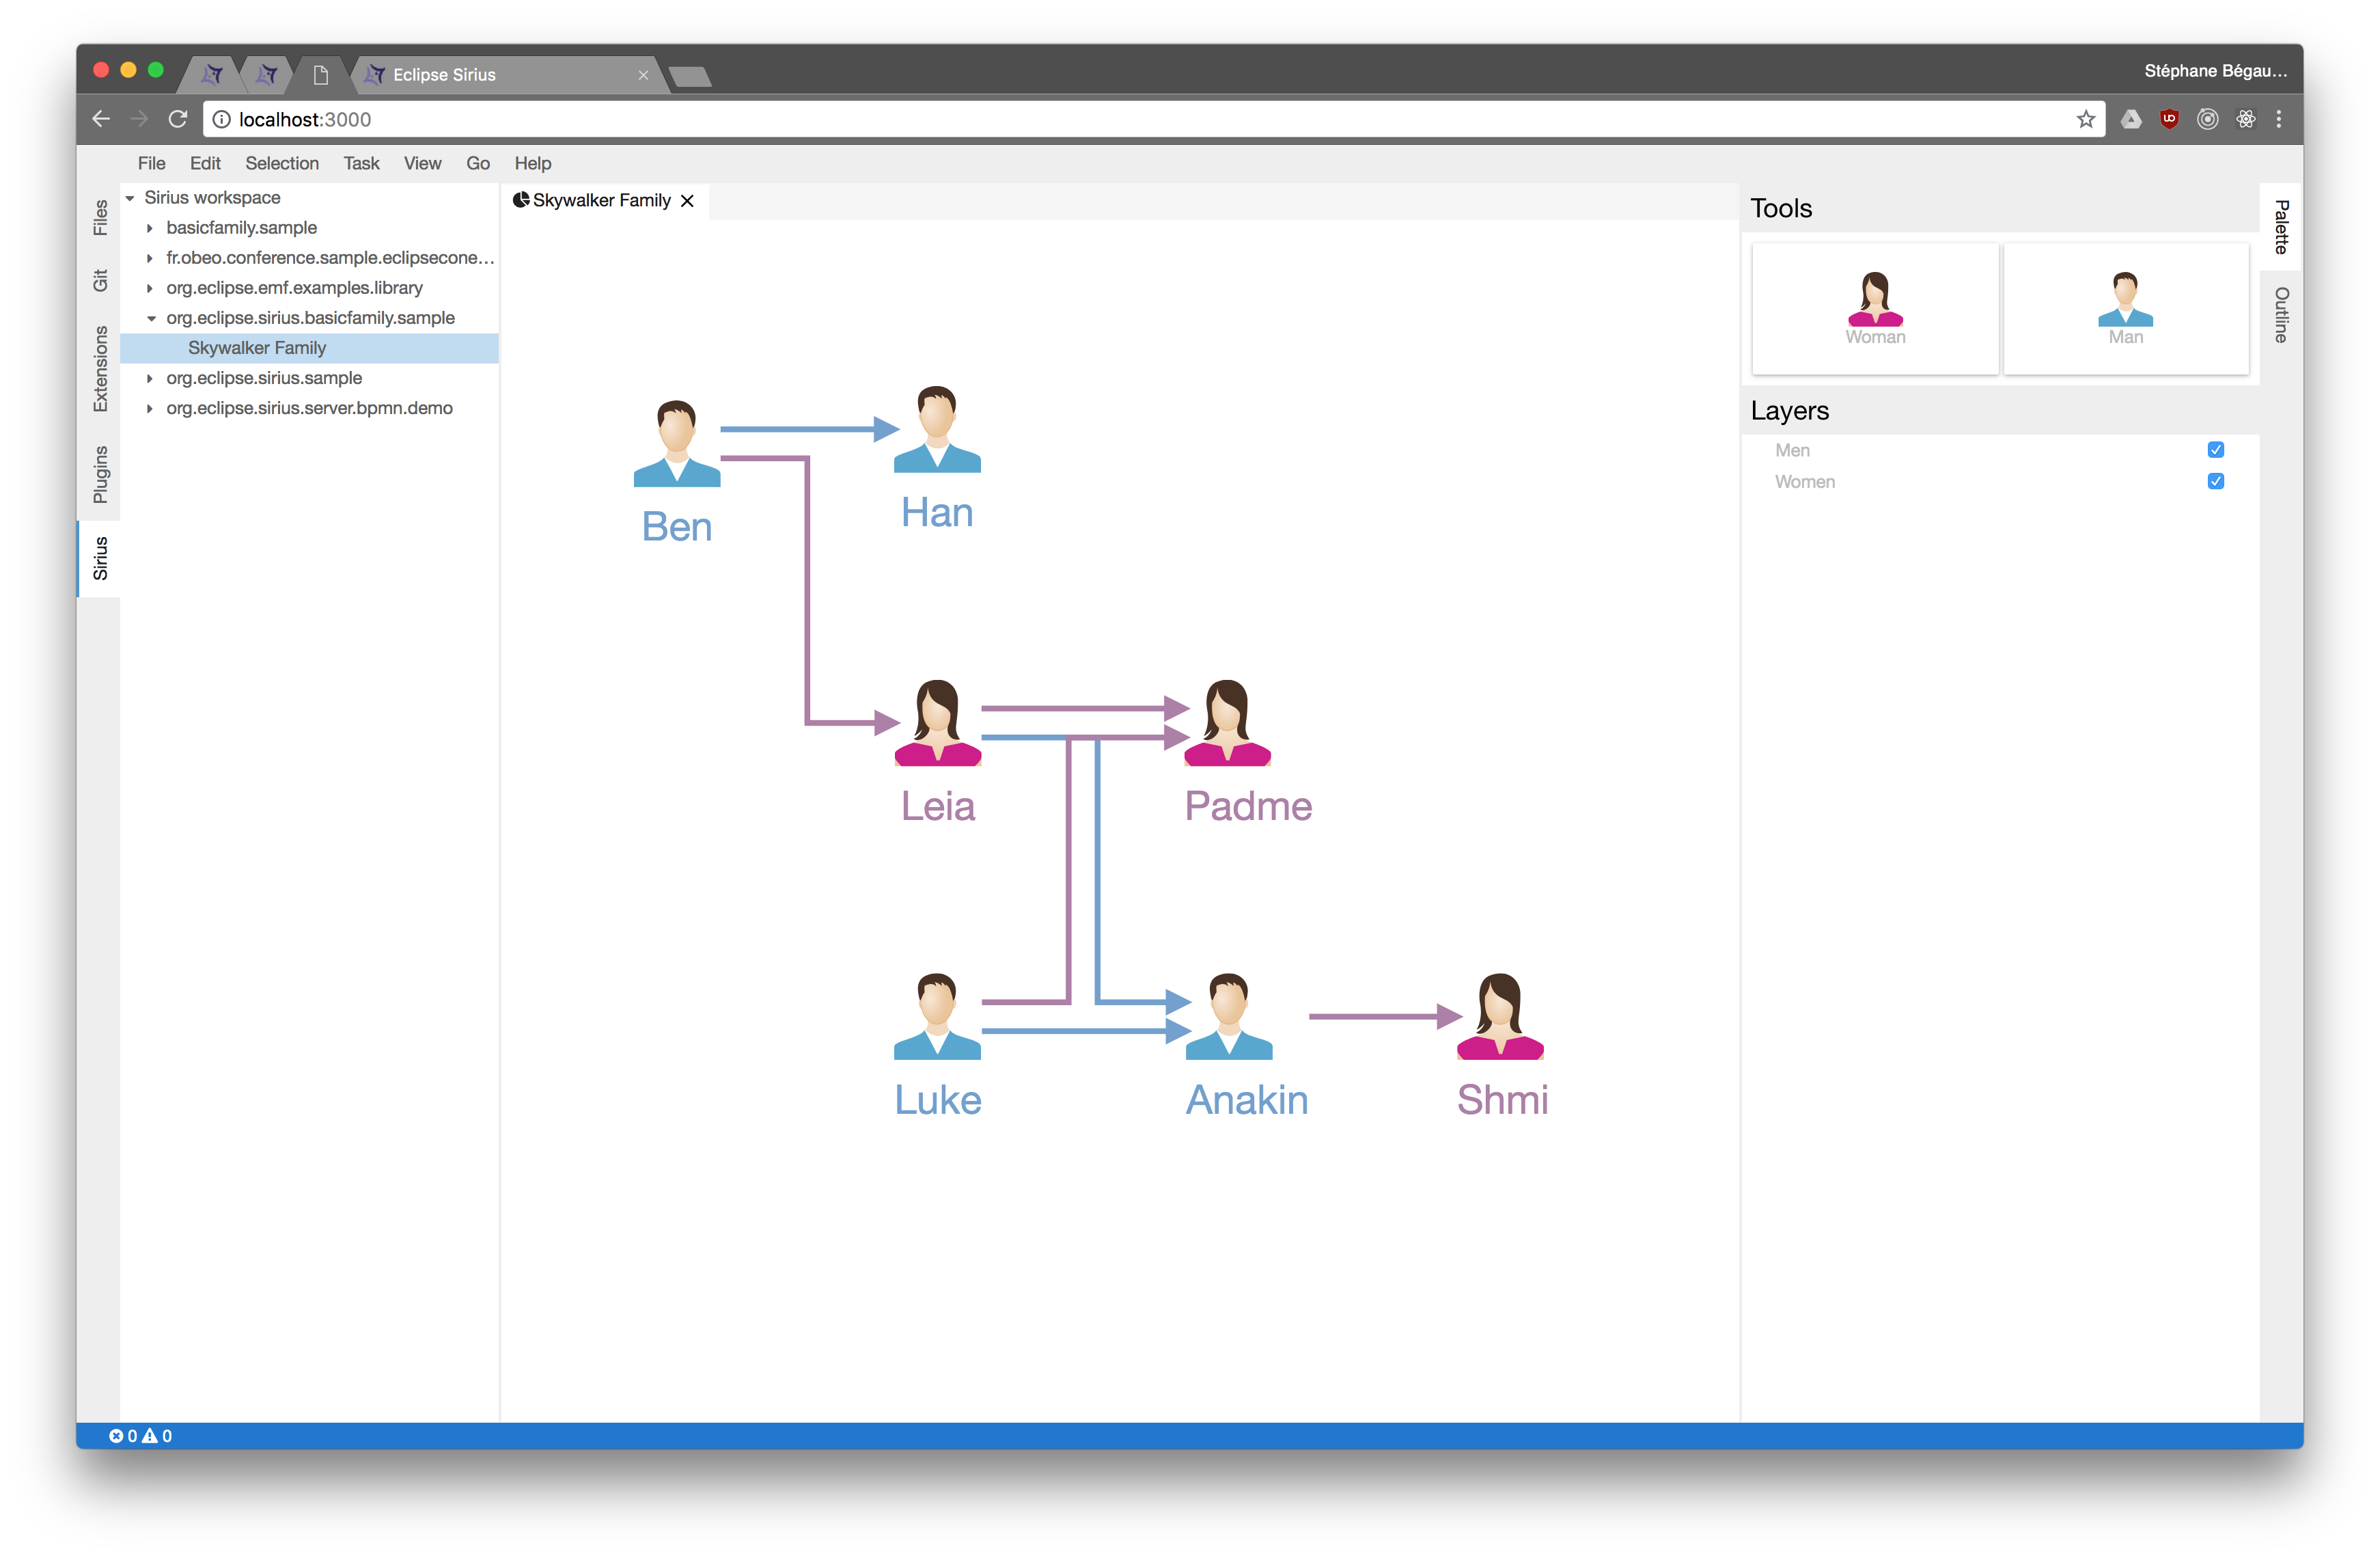2380x1558 pixels.
Task: Collapse the Sirius workspace root
Action: (x=130, y=198)
